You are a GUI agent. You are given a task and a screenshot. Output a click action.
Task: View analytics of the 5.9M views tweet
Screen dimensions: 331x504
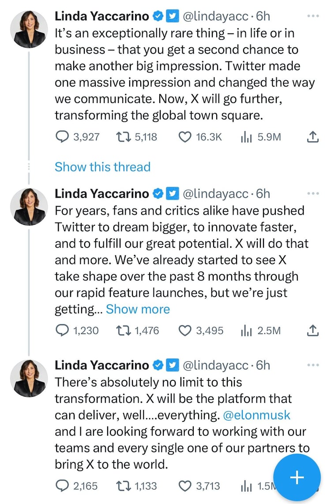pos(245,137)
